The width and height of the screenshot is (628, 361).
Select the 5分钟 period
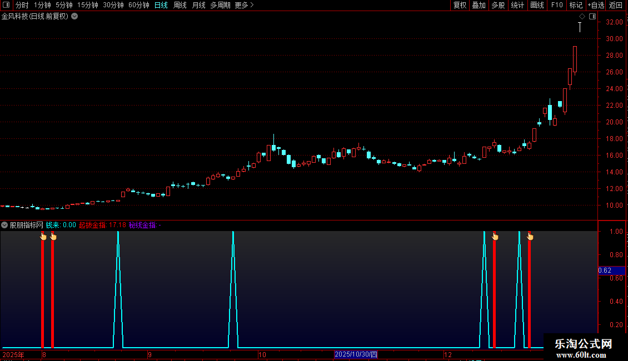(64, 5)
